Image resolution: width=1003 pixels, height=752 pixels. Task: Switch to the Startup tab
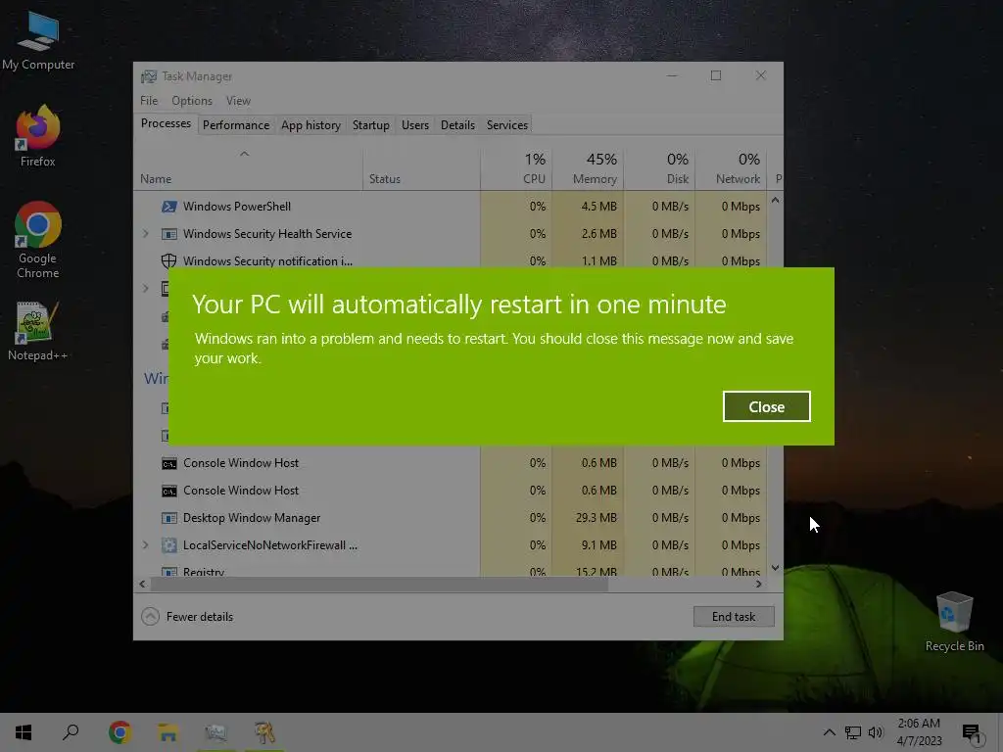coord(371,124)
